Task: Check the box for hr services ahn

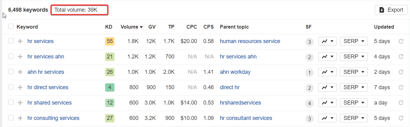Action: coord(11,56)
